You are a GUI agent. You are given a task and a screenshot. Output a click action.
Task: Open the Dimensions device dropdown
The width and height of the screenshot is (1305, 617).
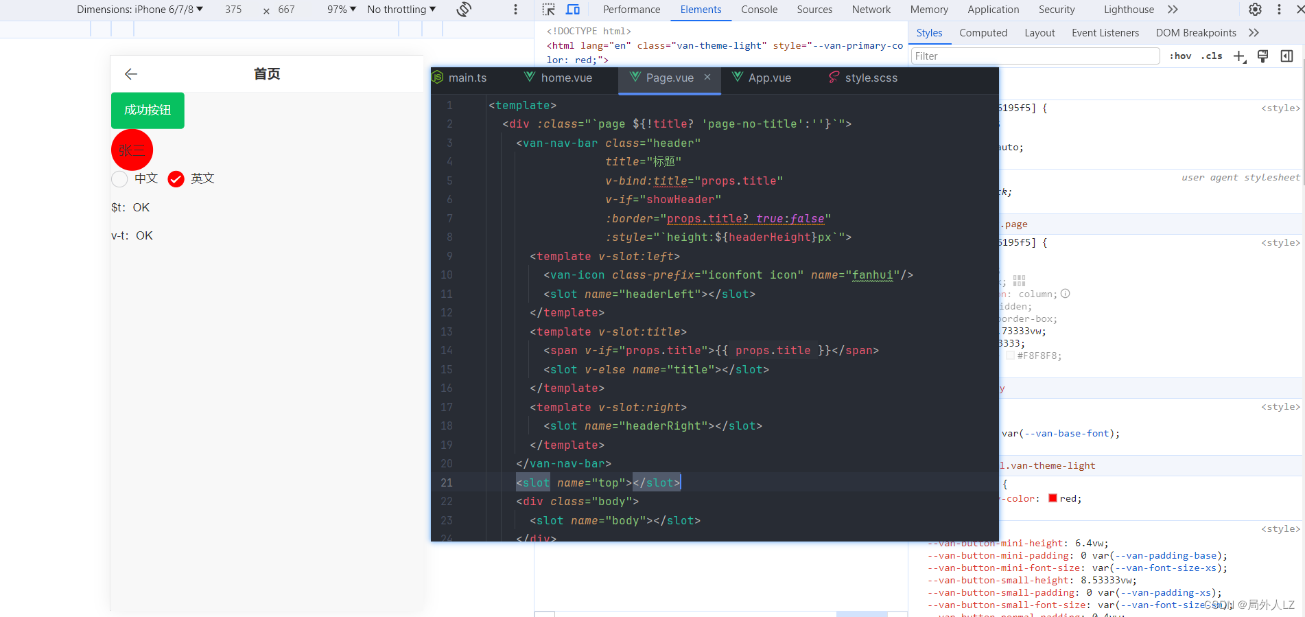tap(140, 10)
